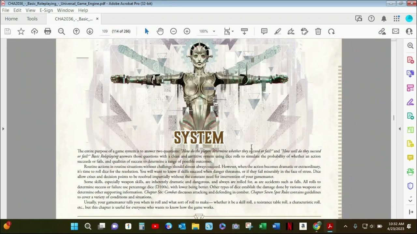Screen dimensions: 417x234
Task: Go to the next page
Action: coord(90,31)
